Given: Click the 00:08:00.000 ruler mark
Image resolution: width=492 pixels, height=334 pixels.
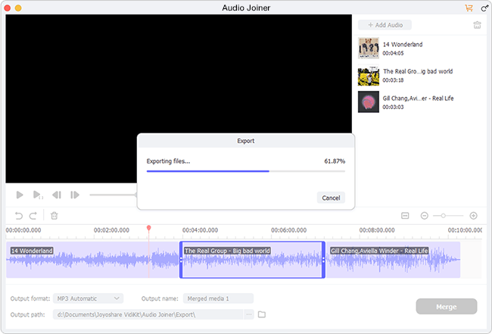Looking at the screenshot, I should (377, 230).
